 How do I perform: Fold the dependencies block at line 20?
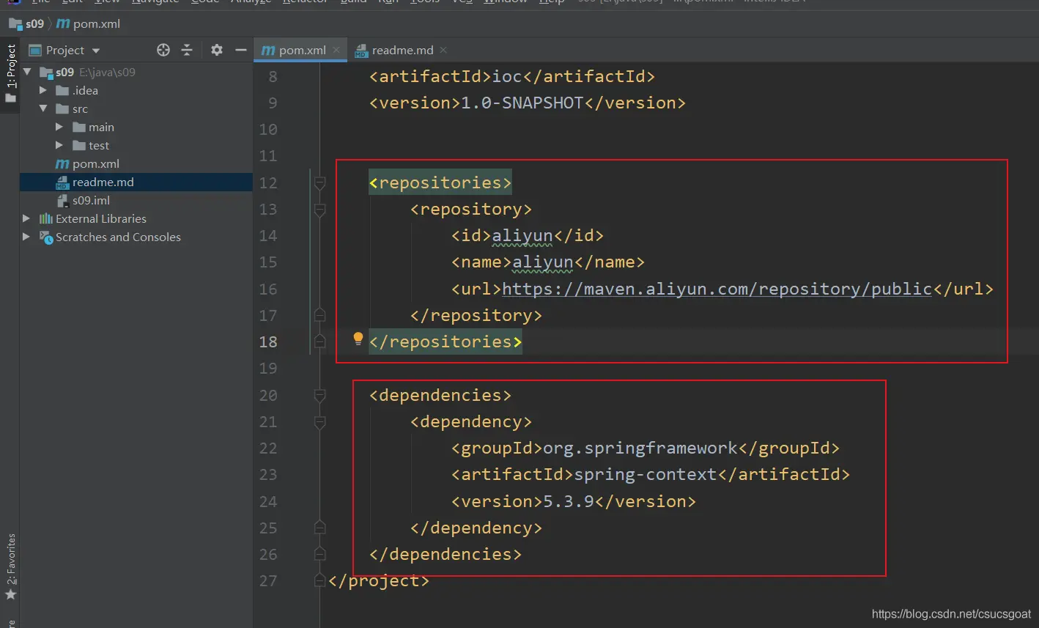(319, 396)
